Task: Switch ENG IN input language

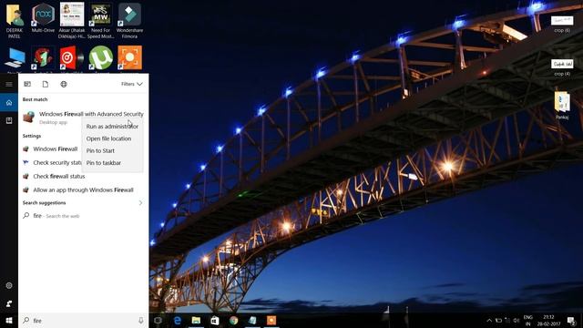Action: pos(528,321)
